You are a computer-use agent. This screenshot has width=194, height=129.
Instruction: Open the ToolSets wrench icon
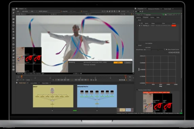(x=14, y=54)
